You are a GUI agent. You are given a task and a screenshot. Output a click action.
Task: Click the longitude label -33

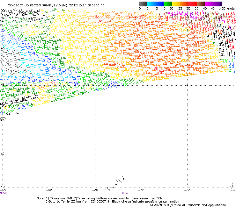click(188, 190)
